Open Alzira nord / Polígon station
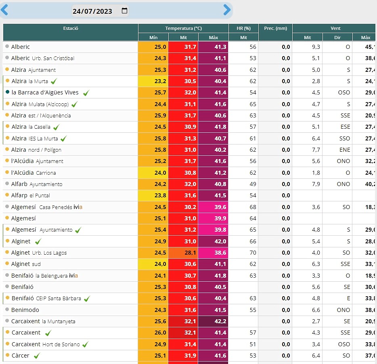377x364 pixels. (36, 150)
